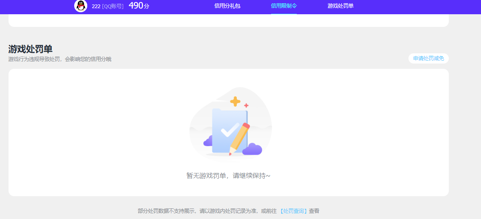Click the [QQ账号] account label

(x=113, y=6)
